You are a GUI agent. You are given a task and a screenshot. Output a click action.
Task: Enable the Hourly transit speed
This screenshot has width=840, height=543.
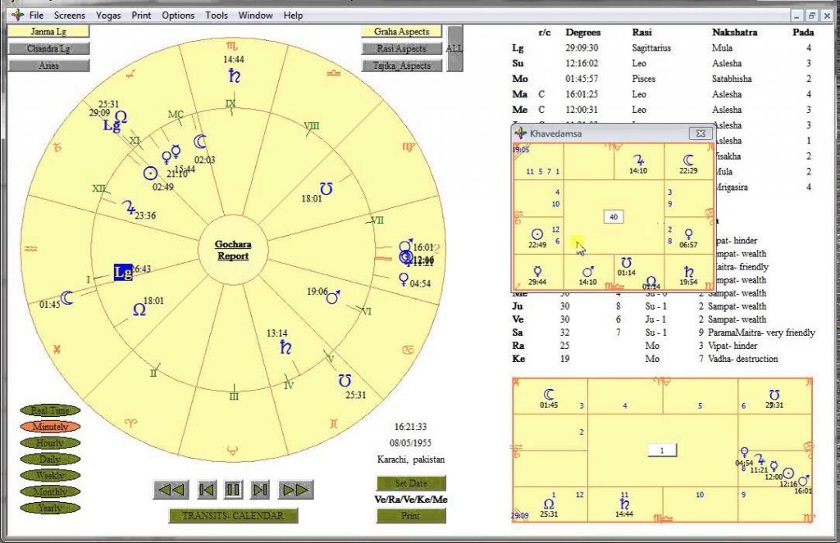[48, 443]
